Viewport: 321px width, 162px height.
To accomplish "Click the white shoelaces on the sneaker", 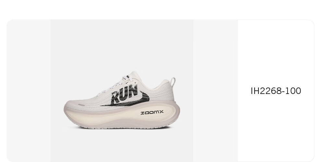I will pos(119,84).
